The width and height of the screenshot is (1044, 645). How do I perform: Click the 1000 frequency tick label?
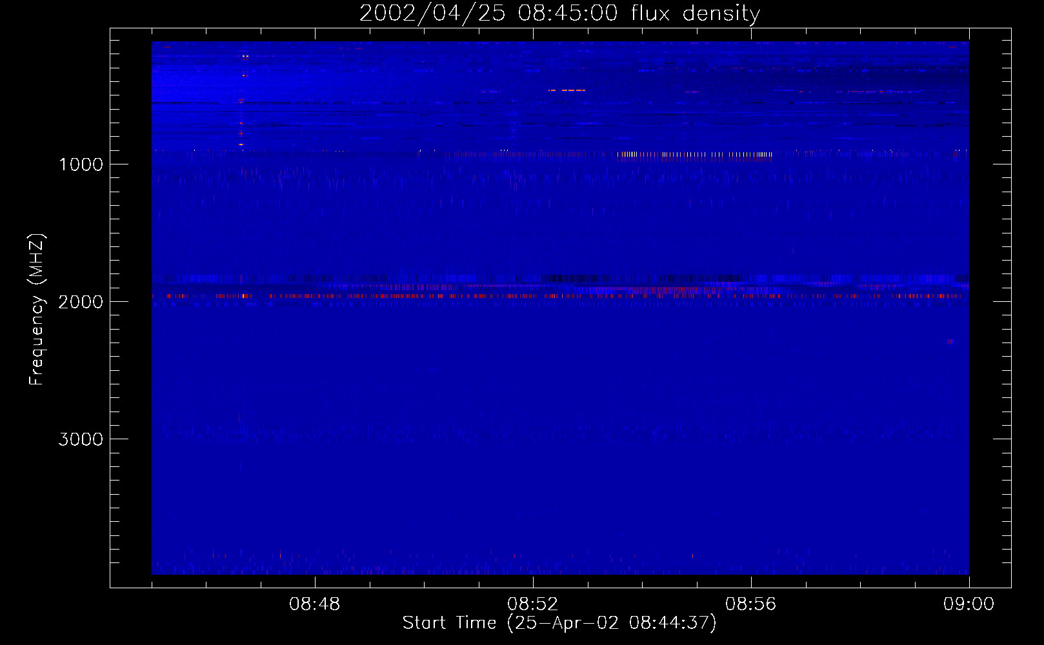(81, 164)
